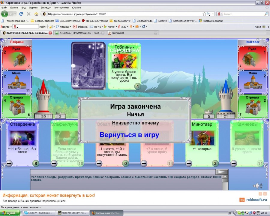Select the Отвердение card image
Image resolution: width=270 pixels, height=216 pixels.
(x=22, y=138)
